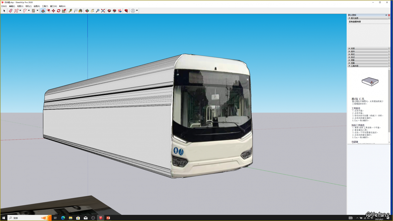Open the account dropdown arrow
The height and width of the screenshot is (221, 393).
pos(137,11)
